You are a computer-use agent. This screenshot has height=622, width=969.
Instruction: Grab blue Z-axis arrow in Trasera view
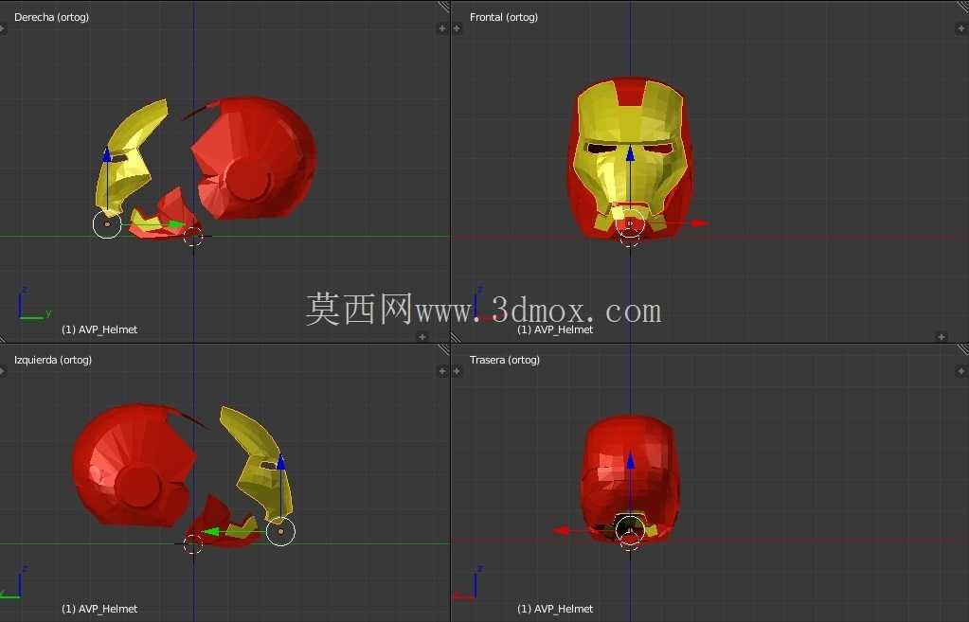coord(630,461)
